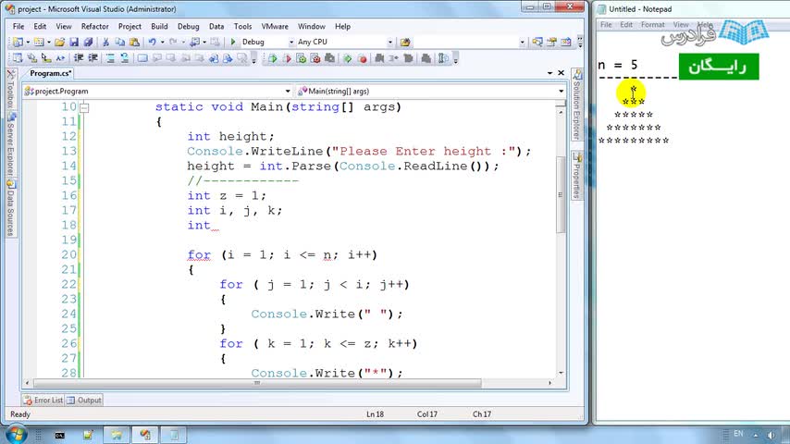Click the Object Browser toolbar icon
The width and height of the screenshot is (790, 444).
click(x=566, y=43)
